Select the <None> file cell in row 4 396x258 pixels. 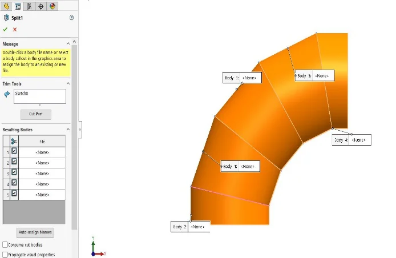click(42, 184)
